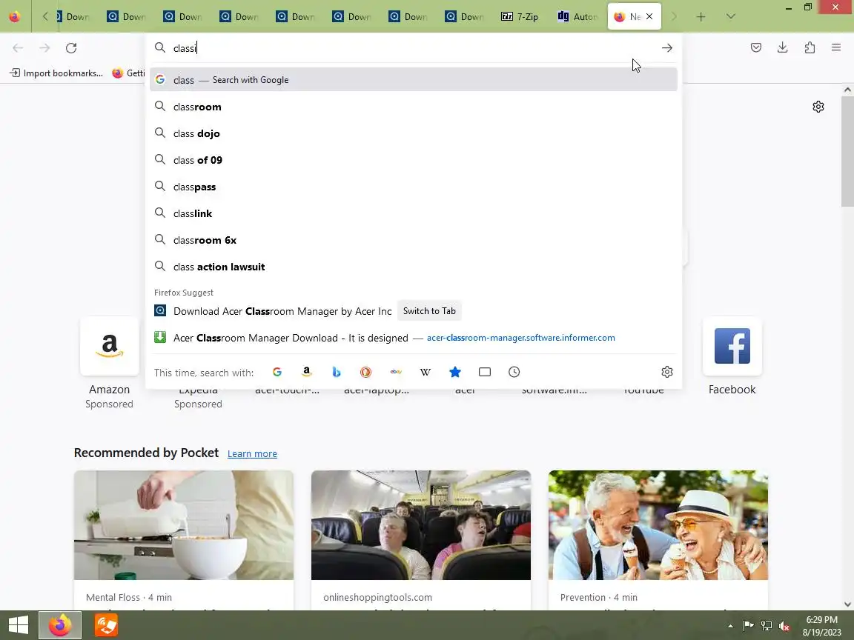Show hidden system tray icons

coord(730,626)
